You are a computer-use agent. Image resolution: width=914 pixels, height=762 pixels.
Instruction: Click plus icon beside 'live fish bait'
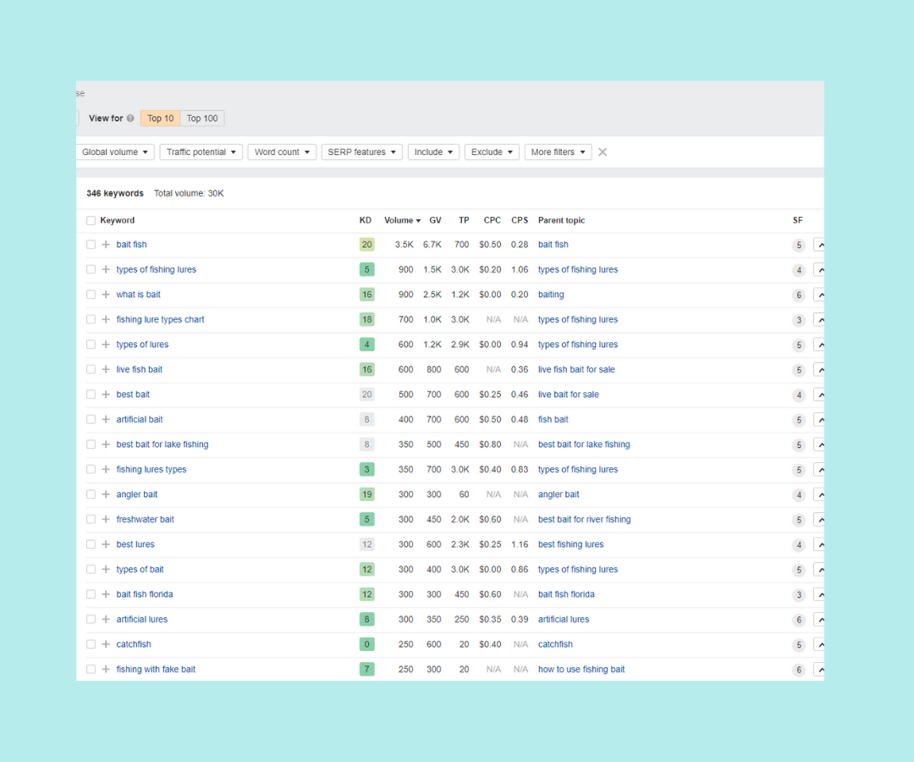tap(106, 369)
